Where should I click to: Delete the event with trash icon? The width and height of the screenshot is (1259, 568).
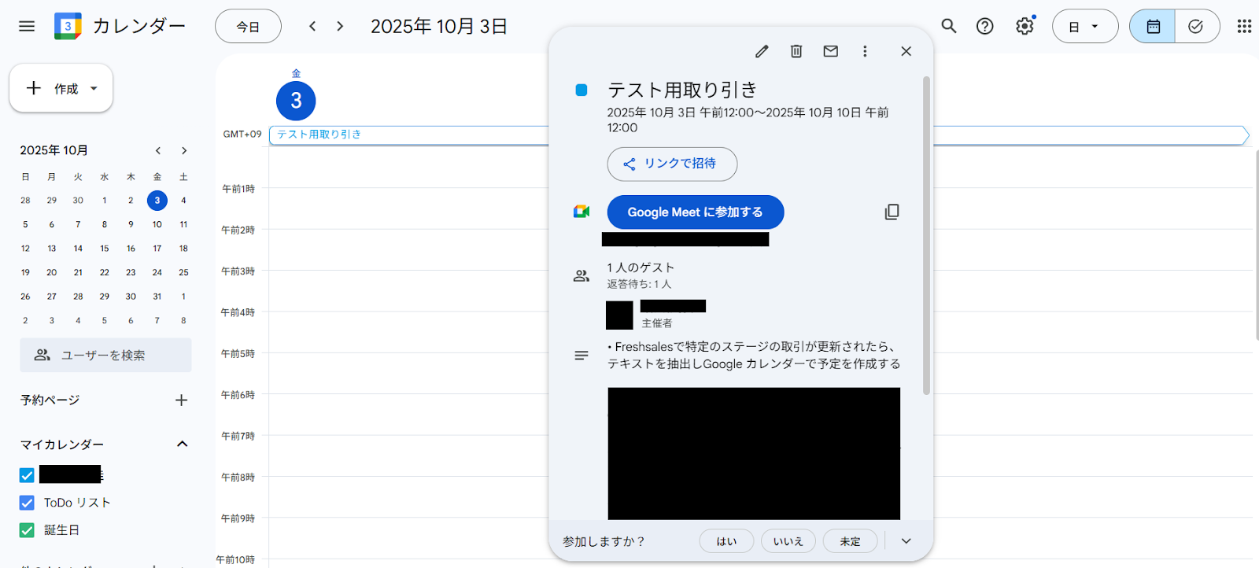[x=796, y=51]
